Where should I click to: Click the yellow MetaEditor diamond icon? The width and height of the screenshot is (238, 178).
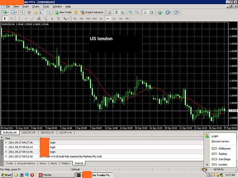[76, 12]
